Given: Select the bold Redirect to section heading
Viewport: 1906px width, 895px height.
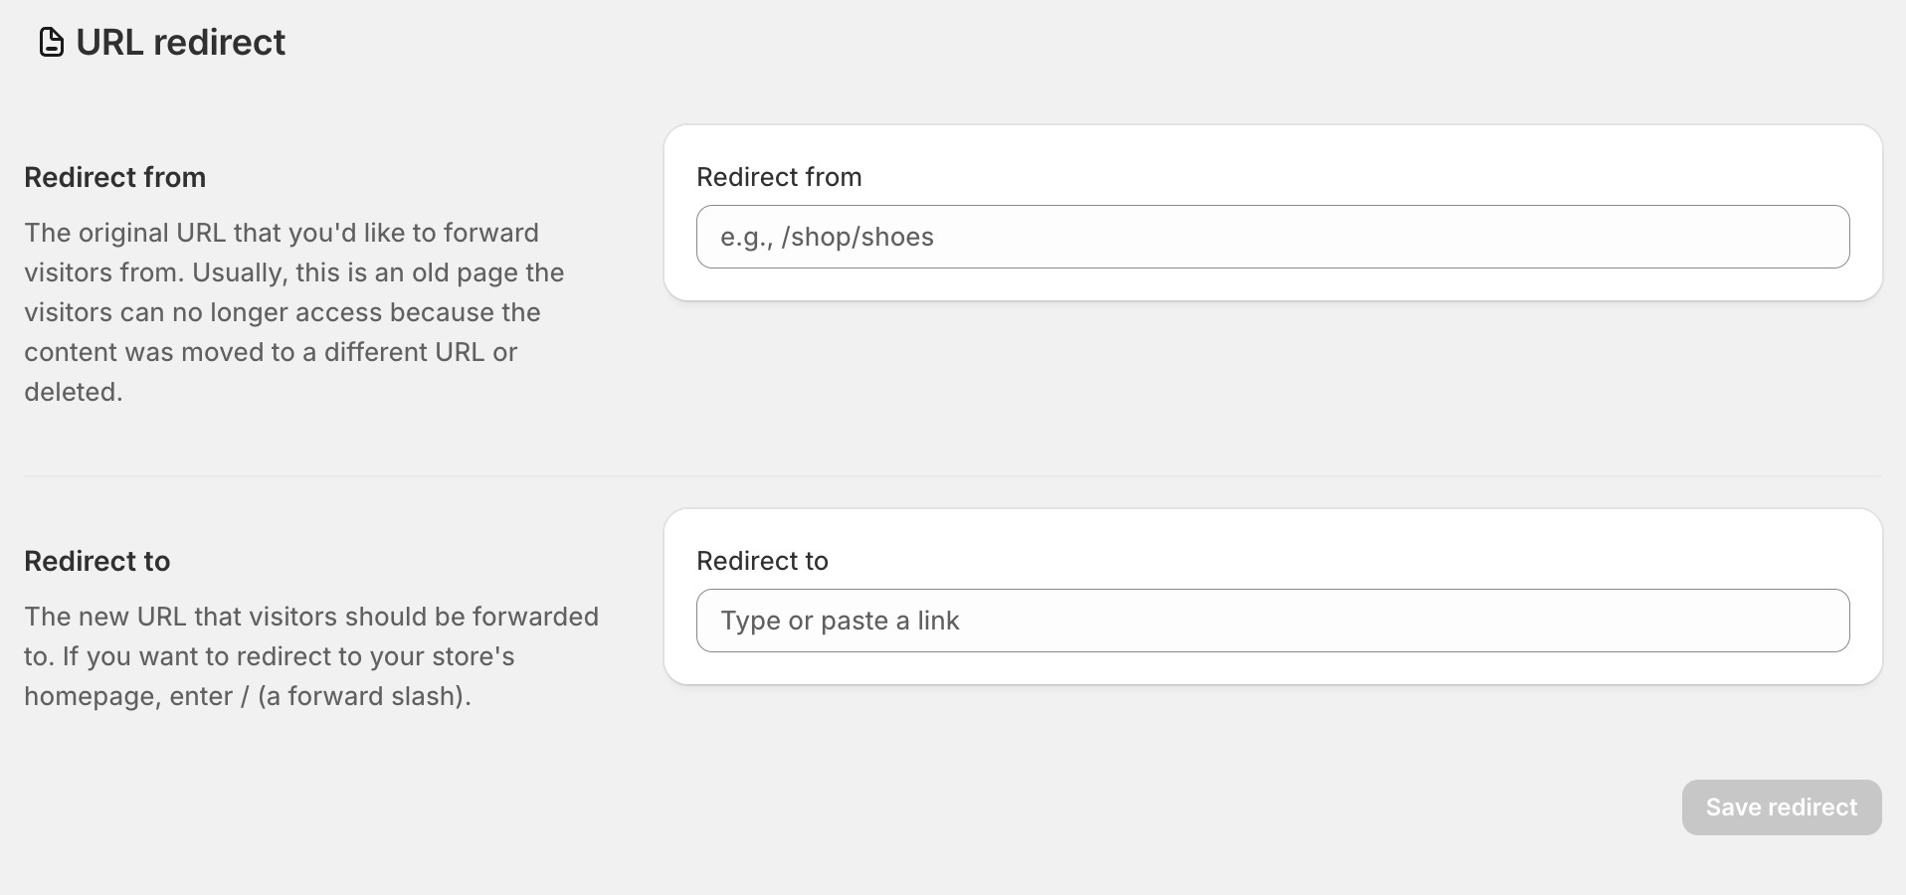Looking at the screenshot, I should coord(96,561).
